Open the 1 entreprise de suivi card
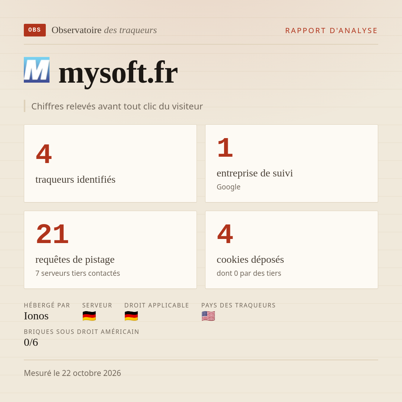Image resolution: width=402 pixels, height=402 pixels. [x=291, y=163]
